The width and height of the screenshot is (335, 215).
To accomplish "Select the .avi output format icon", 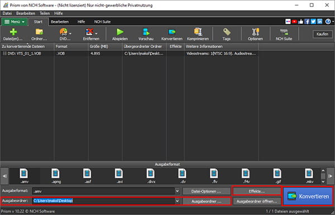I will [x=119, y=176].
